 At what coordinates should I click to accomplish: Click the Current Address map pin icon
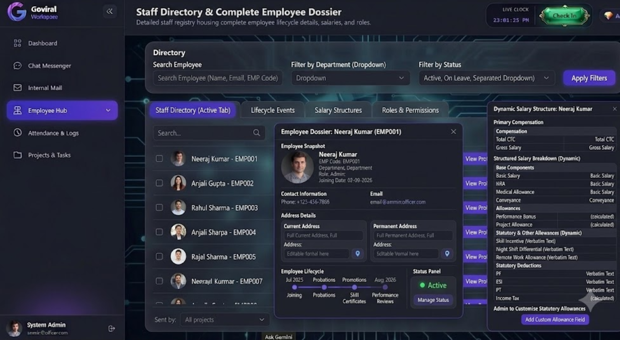[x=357, y=254]
